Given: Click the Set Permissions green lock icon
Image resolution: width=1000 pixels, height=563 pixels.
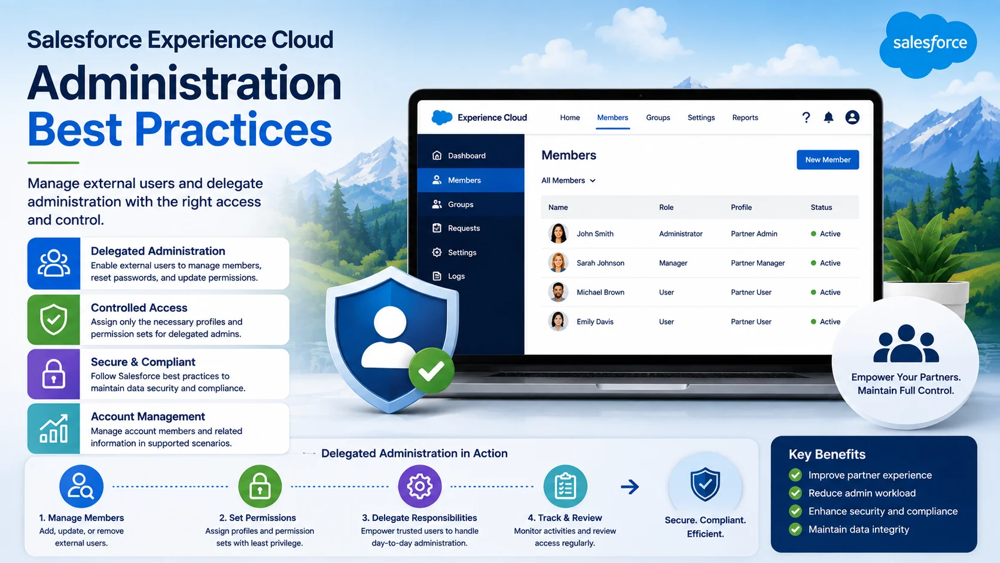Looking at the screenshot, I should click(260, 486).
